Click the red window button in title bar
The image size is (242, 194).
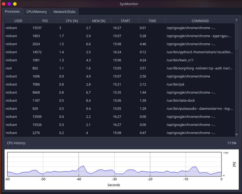coord(4,4)
